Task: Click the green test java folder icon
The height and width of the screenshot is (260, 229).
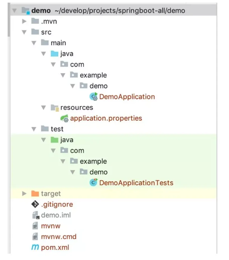Action: click(x=54, y=140)
